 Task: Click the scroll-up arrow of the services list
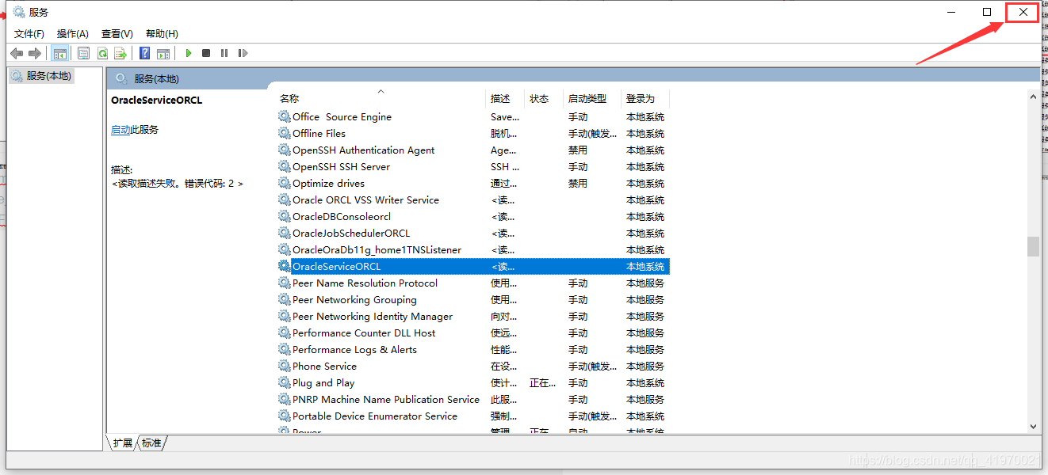[1033, 97]
